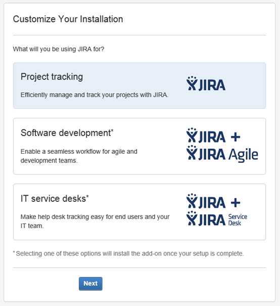Click the 'Project tracking' heading text
This screenshot has height=306, width=280.
[52, 77]
